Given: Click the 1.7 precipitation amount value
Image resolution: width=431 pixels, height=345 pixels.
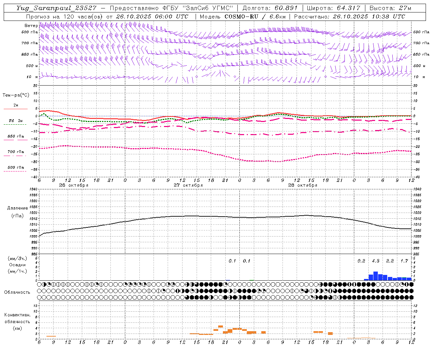Looking at the screenshot, I should [x=404, y=261].
